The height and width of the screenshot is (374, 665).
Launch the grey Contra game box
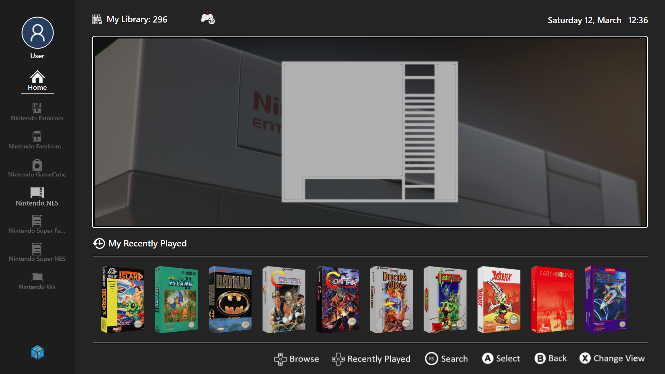click(x=284, y=299)
